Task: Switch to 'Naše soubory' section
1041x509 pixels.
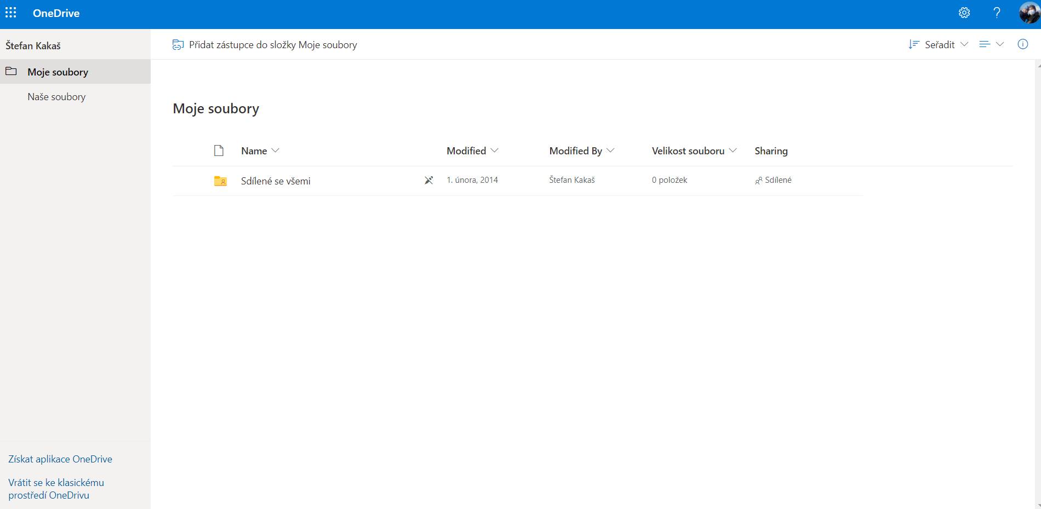Action: 56,96
